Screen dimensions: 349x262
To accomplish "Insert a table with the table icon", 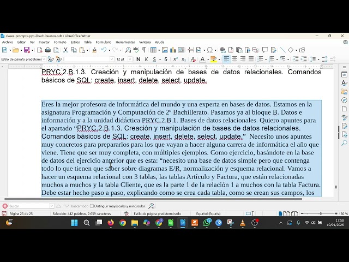I will [x=153, y=50].
